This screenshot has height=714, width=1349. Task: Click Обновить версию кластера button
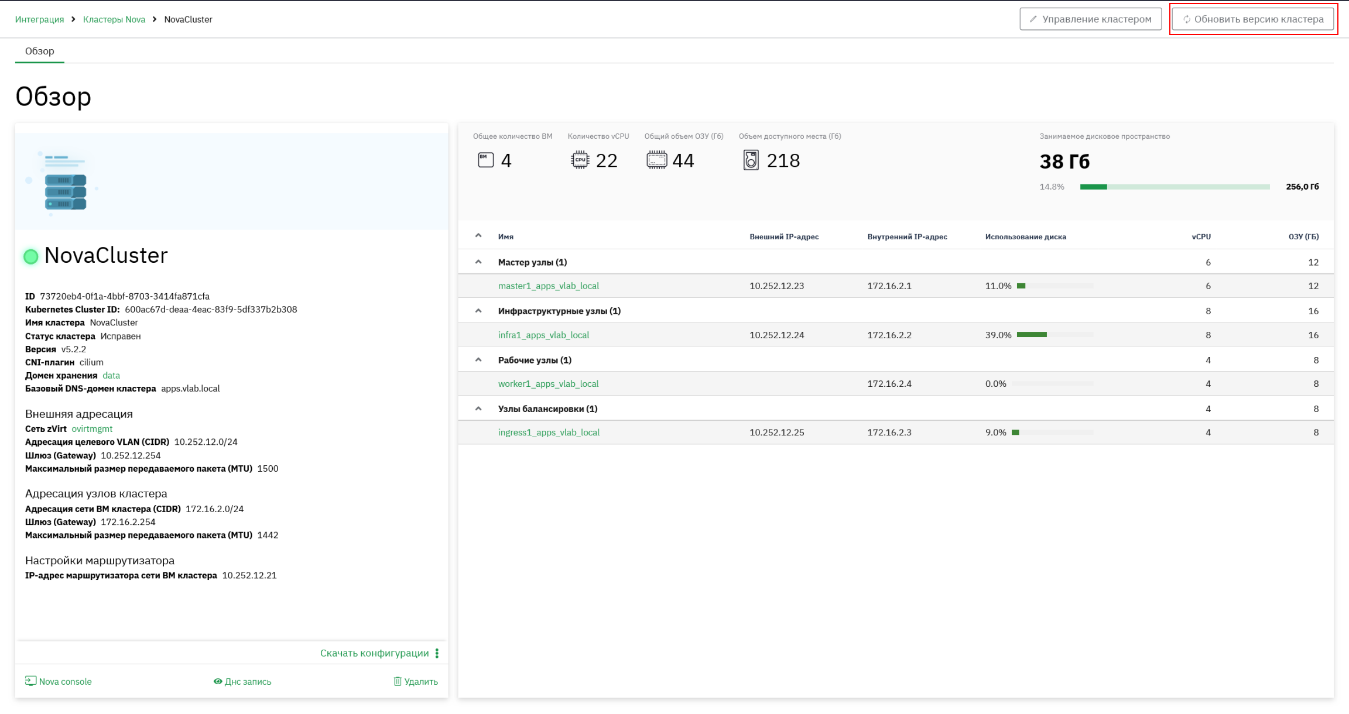tap(1253, 19)
